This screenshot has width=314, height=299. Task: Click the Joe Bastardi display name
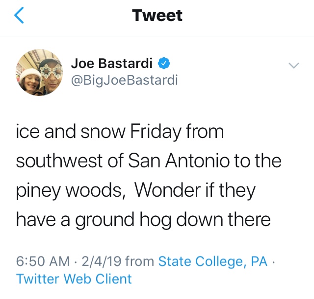[112, 63]
